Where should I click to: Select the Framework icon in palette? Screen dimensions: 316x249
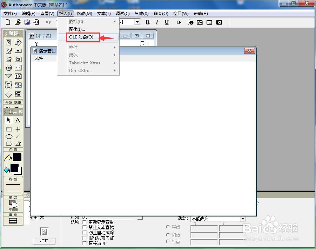click(8, 85)
